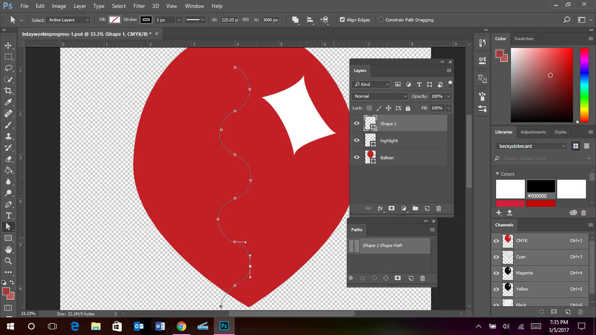
Task: Hide the Balloon layer
Action: 356,157
